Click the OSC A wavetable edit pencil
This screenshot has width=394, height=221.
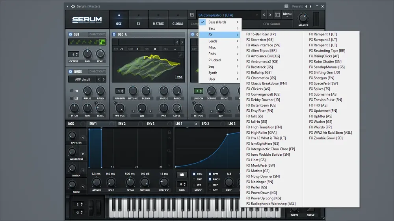point(180,55)
